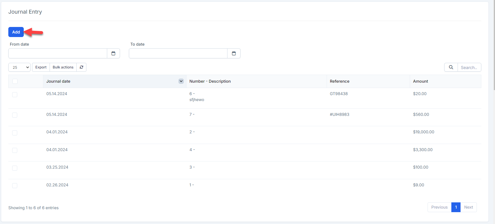The width and height of the screenshot is (495, 224).
Task: Click the Export button
Action: click(41, 67)
